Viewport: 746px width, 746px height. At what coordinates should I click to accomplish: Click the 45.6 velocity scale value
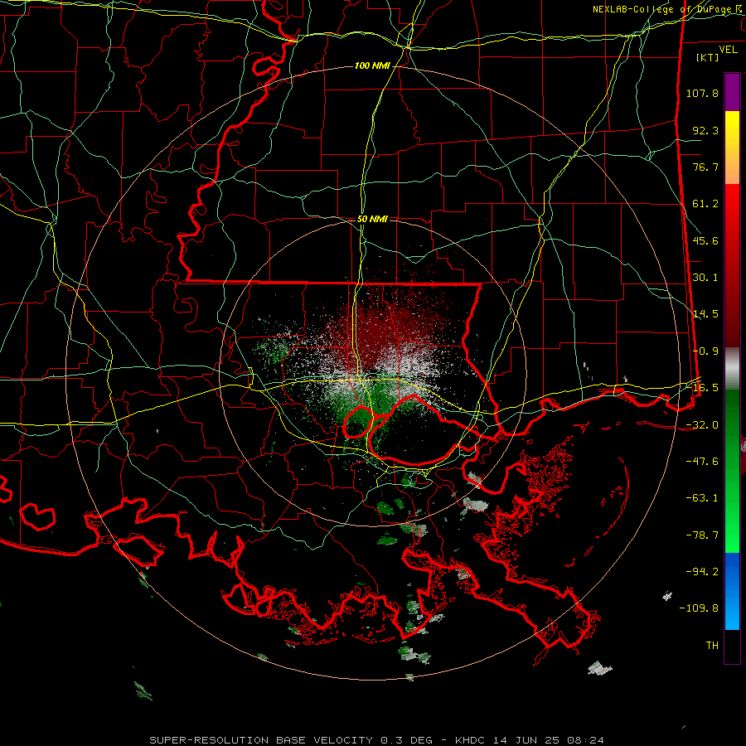pos(705,240)
